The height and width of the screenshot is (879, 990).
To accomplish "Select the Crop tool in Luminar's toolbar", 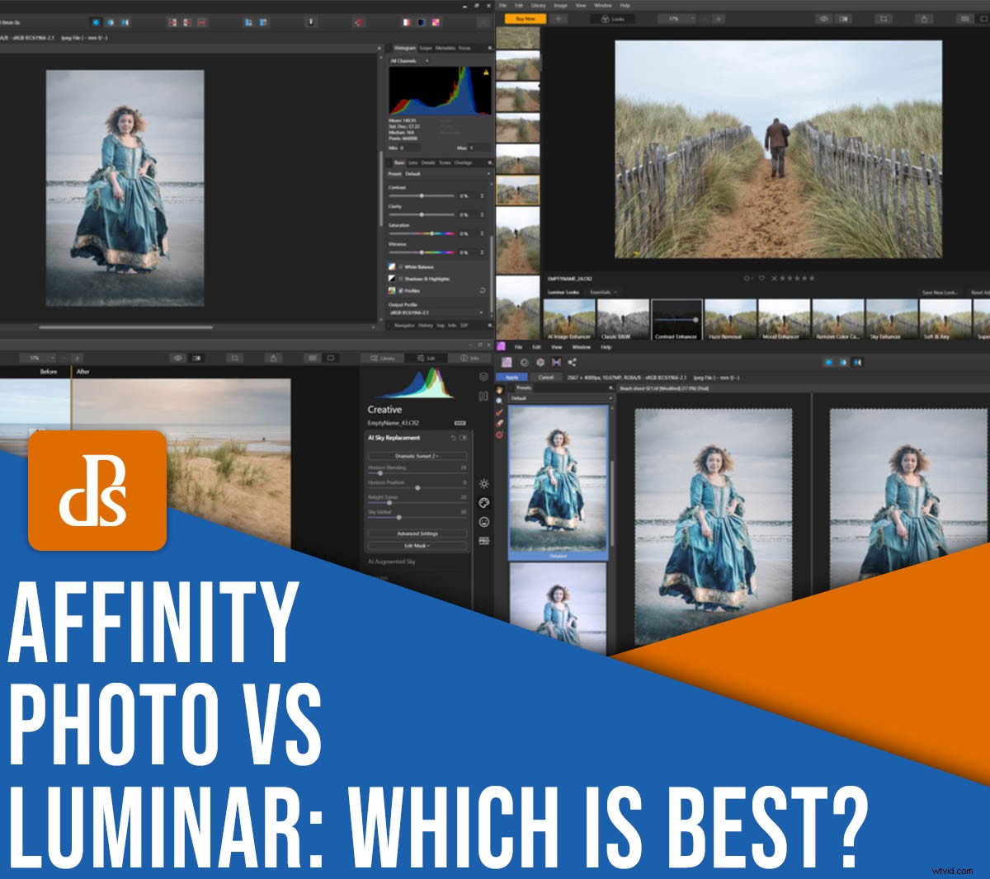I will (x=884, y=19).
